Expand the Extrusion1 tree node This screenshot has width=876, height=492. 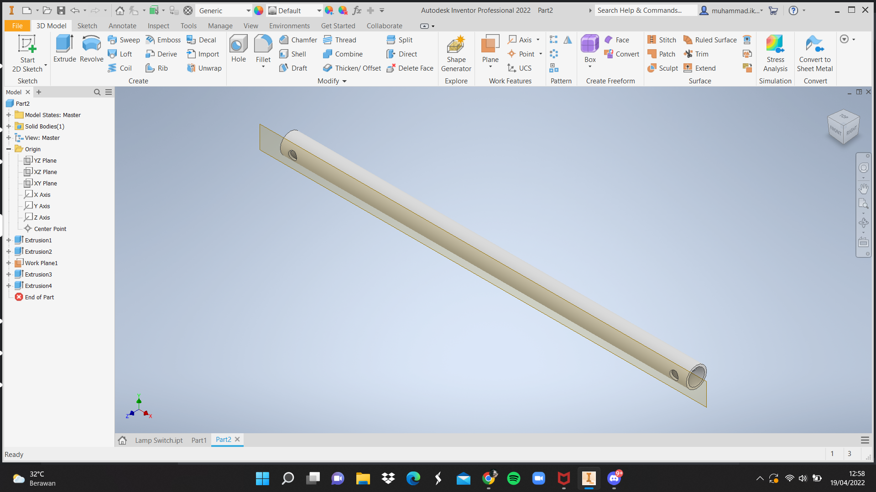pos(9,240)
